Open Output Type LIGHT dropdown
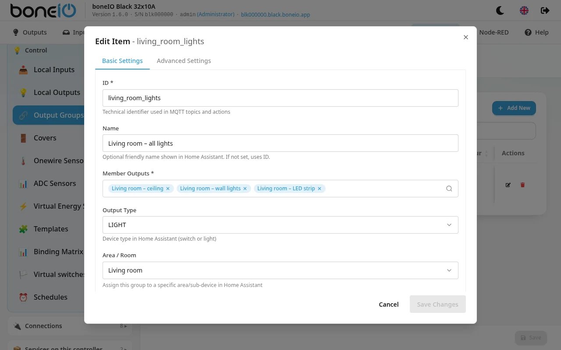Viewport: 561px width, 350px height. click(x=280, y=225)
